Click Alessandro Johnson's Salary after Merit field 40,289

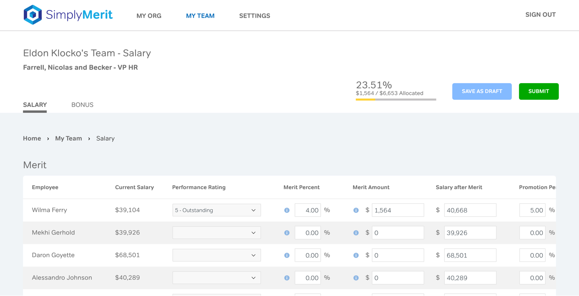470,278
